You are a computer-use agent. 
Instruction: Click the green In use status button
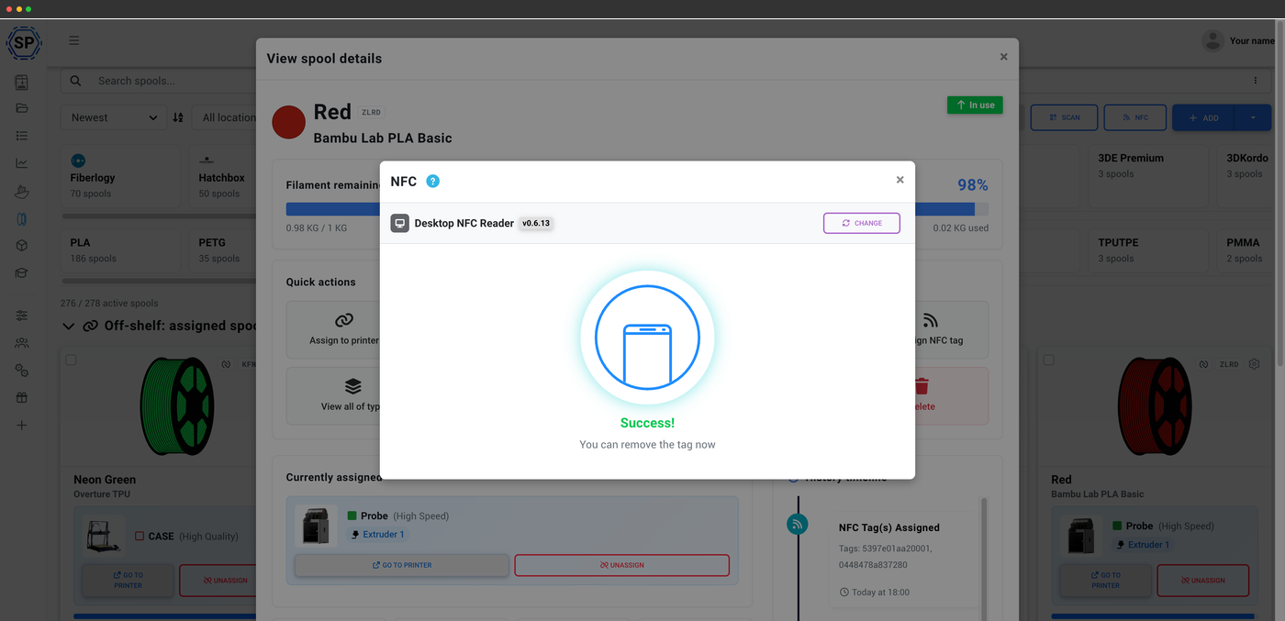pyautogui.click(x=975, y=105)
